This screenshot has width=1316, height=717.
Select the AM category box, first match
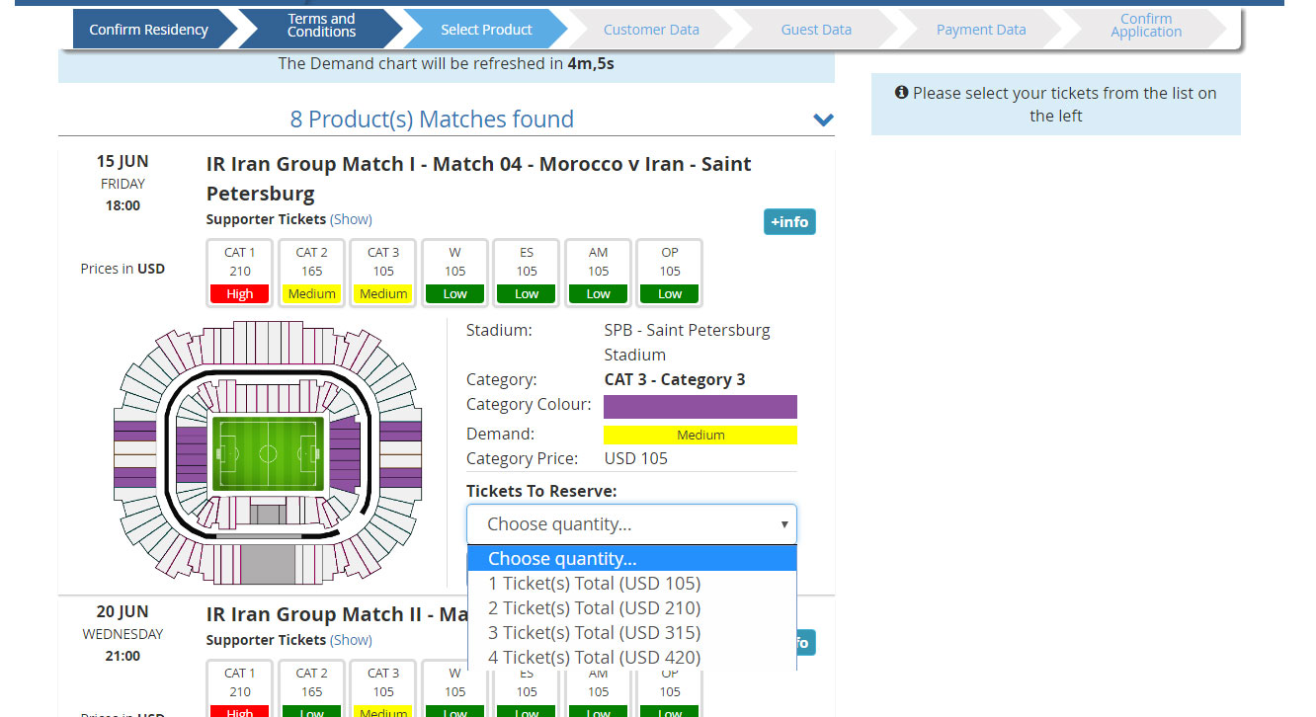[599, 273]
